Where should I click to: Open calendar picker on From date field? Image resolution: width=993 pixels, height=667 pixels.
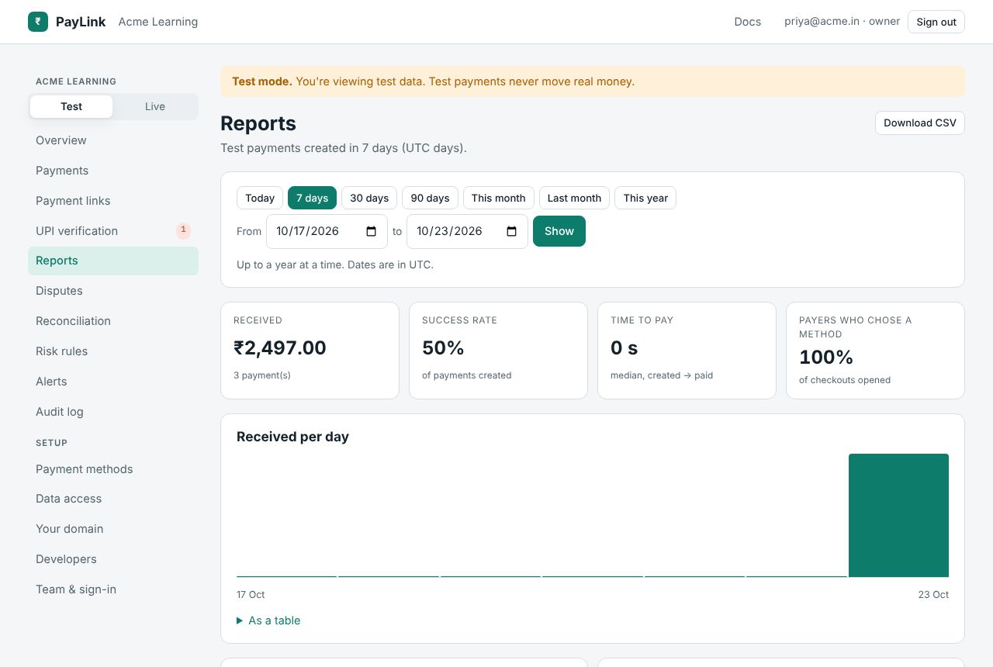pos(371,231)
